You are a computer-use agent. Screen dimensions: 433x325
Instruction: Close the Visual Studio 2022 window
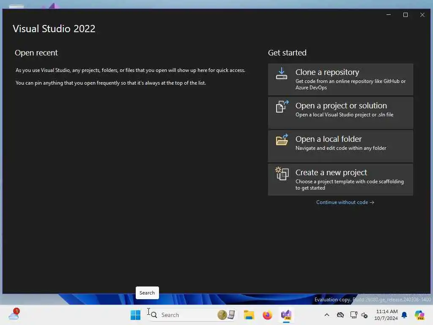(x=422, y=15)
